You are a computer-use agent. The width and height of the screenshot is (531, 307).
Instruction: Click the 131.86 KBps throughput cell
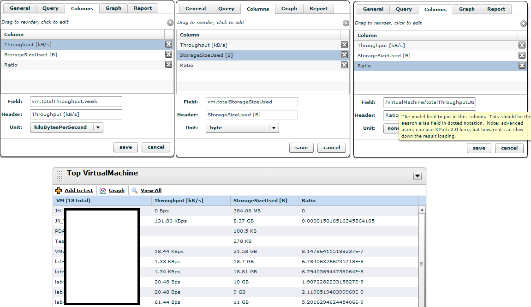[x=171, y=221]
